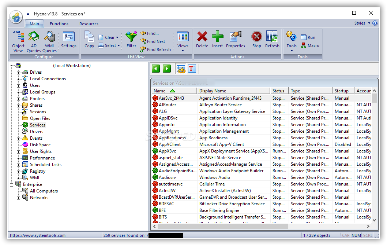The height and width of the screenshot is (246, 387).
Task: Switch to the Resources ribbon tab
Action: [89, 24]
